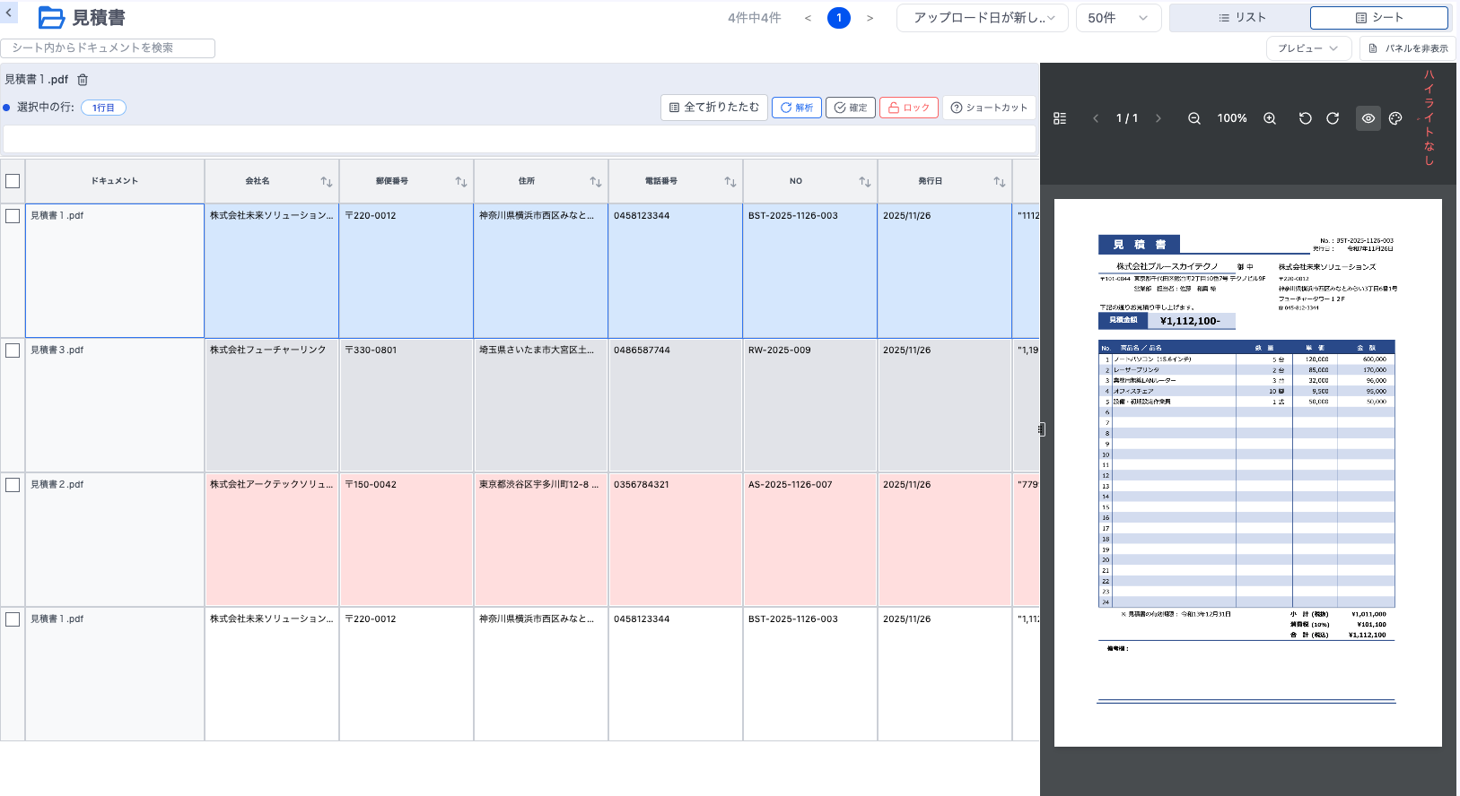Zoom out the PDF preview

[x=1194, y=118]
